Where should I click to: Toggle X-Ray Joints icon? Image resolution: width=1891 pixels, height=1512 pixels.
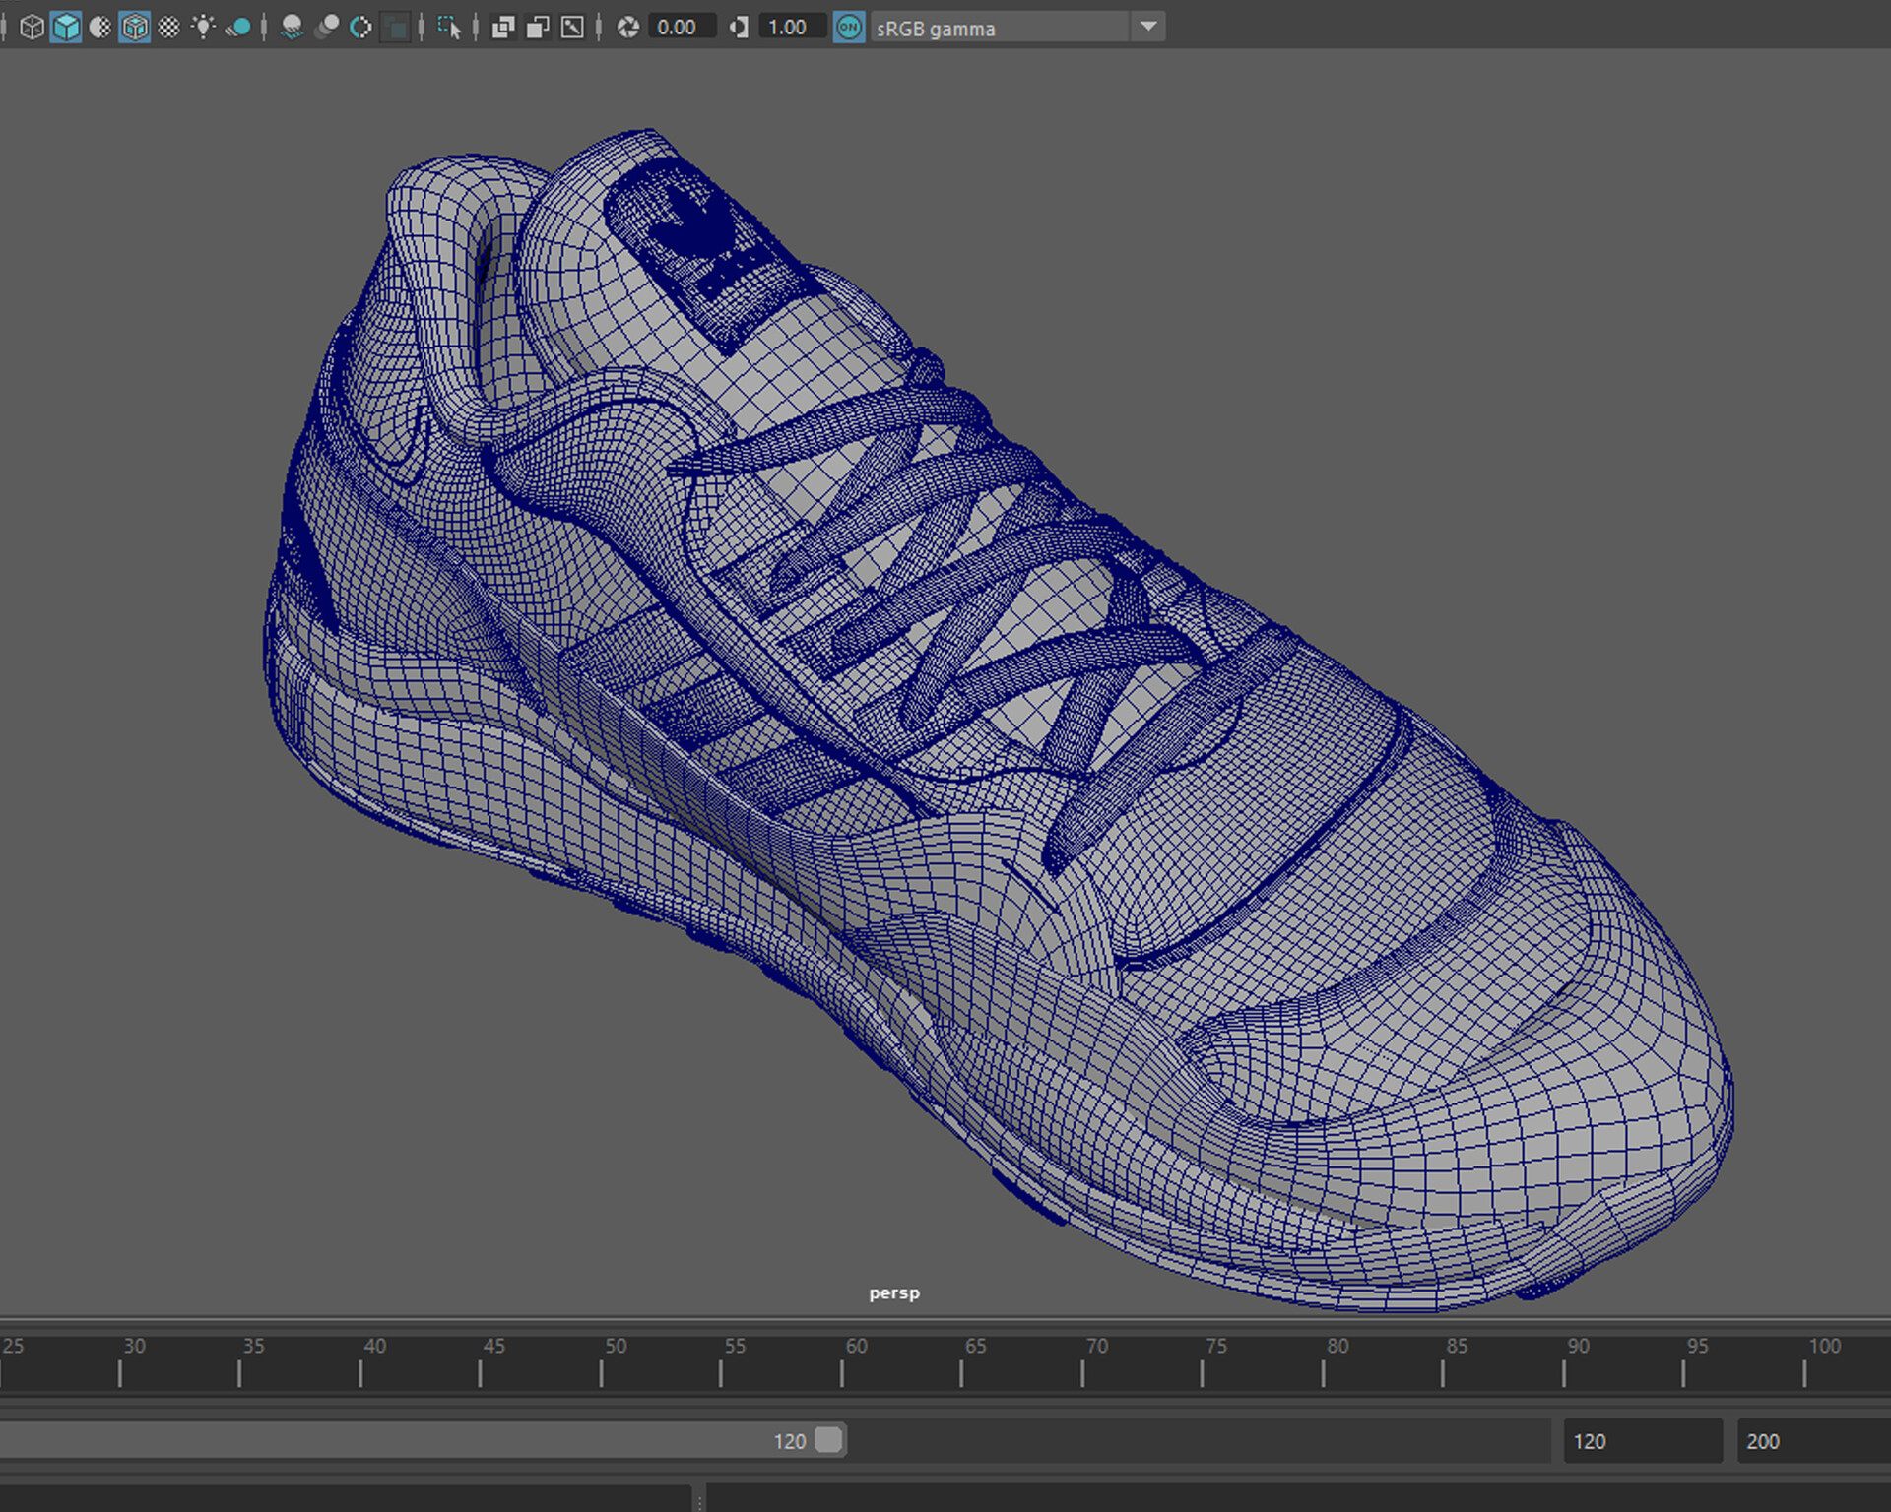[572, 28]
